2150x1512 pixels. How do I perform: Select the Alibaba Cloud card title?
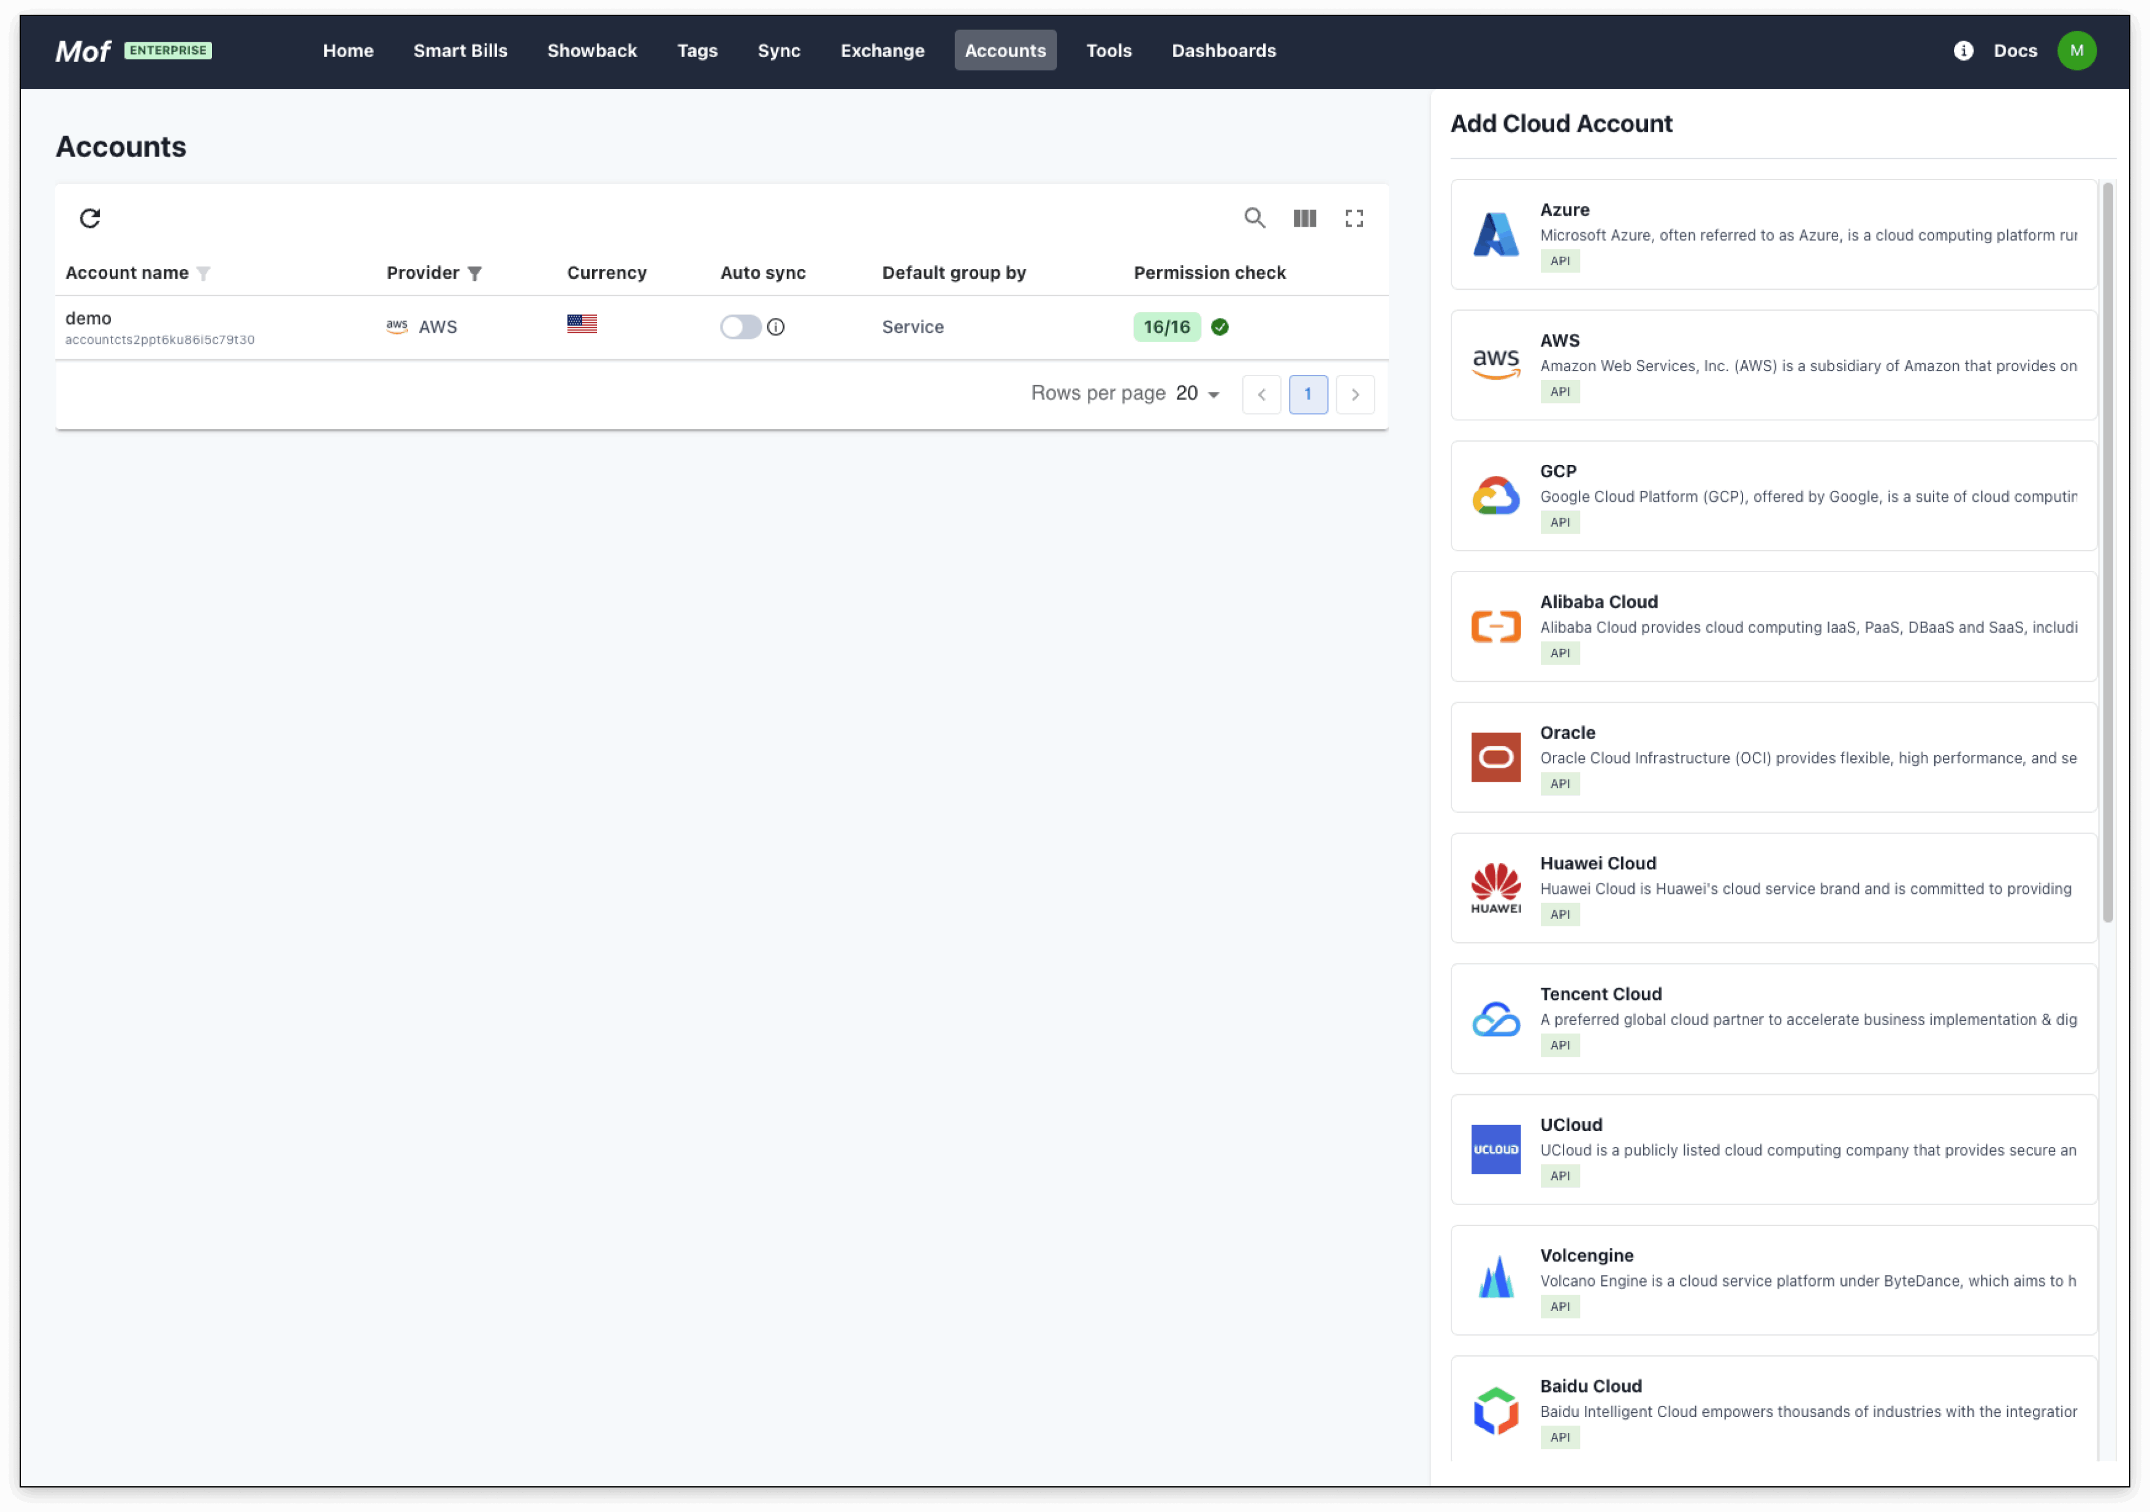[1598, 602]
